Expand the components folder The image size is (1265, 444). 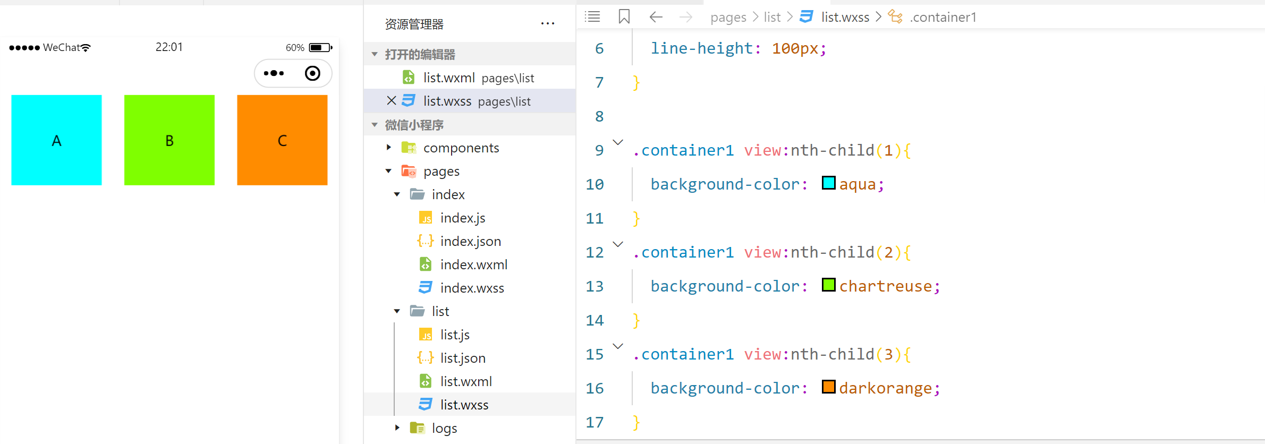click(389, 148)
